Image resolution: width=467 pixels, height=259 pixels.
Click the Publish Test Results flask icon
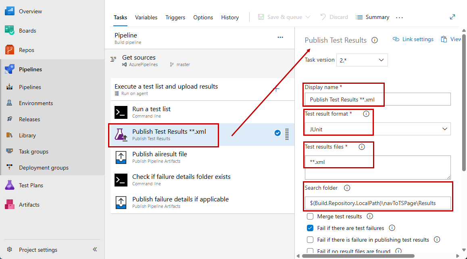121,135
